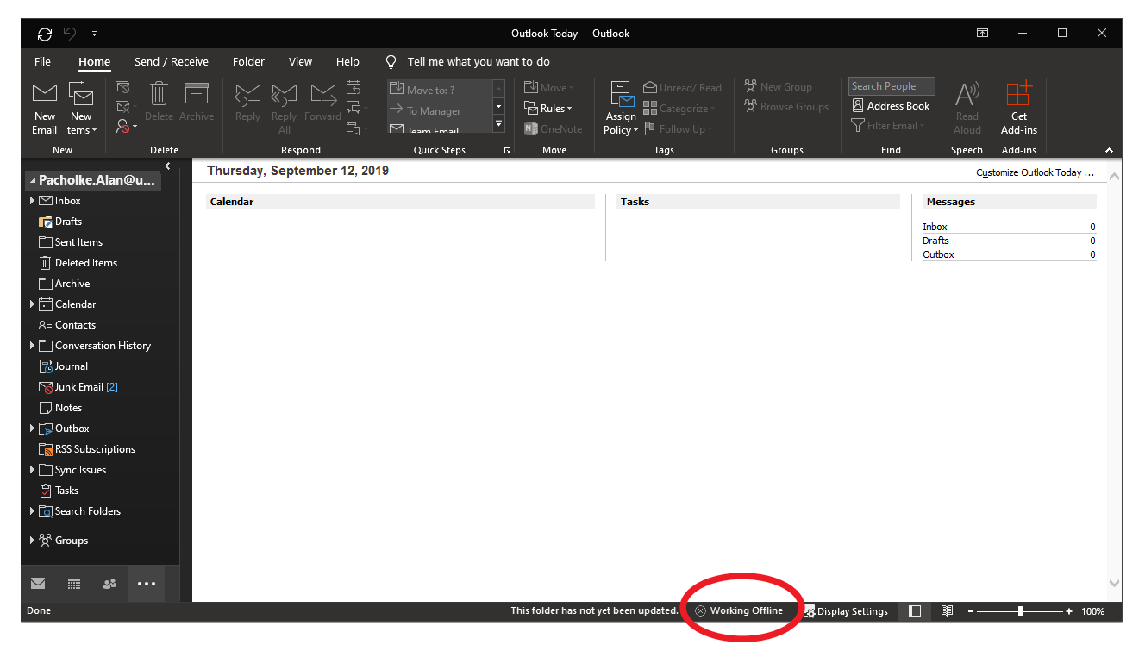Open the Address Book

892,106
